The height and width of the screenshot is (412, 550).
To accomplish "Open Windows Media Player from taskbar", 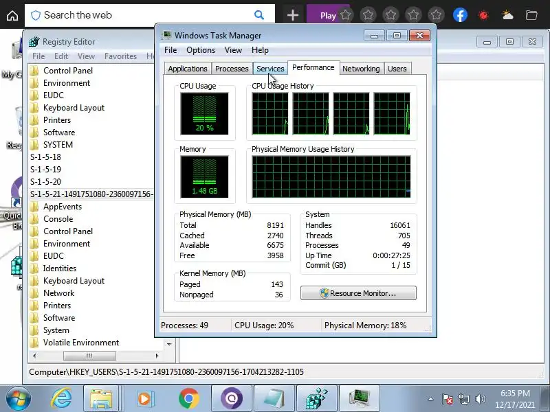I will 144,399.
